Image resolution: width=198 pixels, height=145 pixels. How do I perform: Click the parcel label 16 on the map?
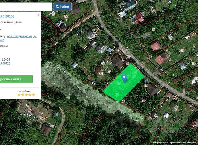[x=153, y=30]
